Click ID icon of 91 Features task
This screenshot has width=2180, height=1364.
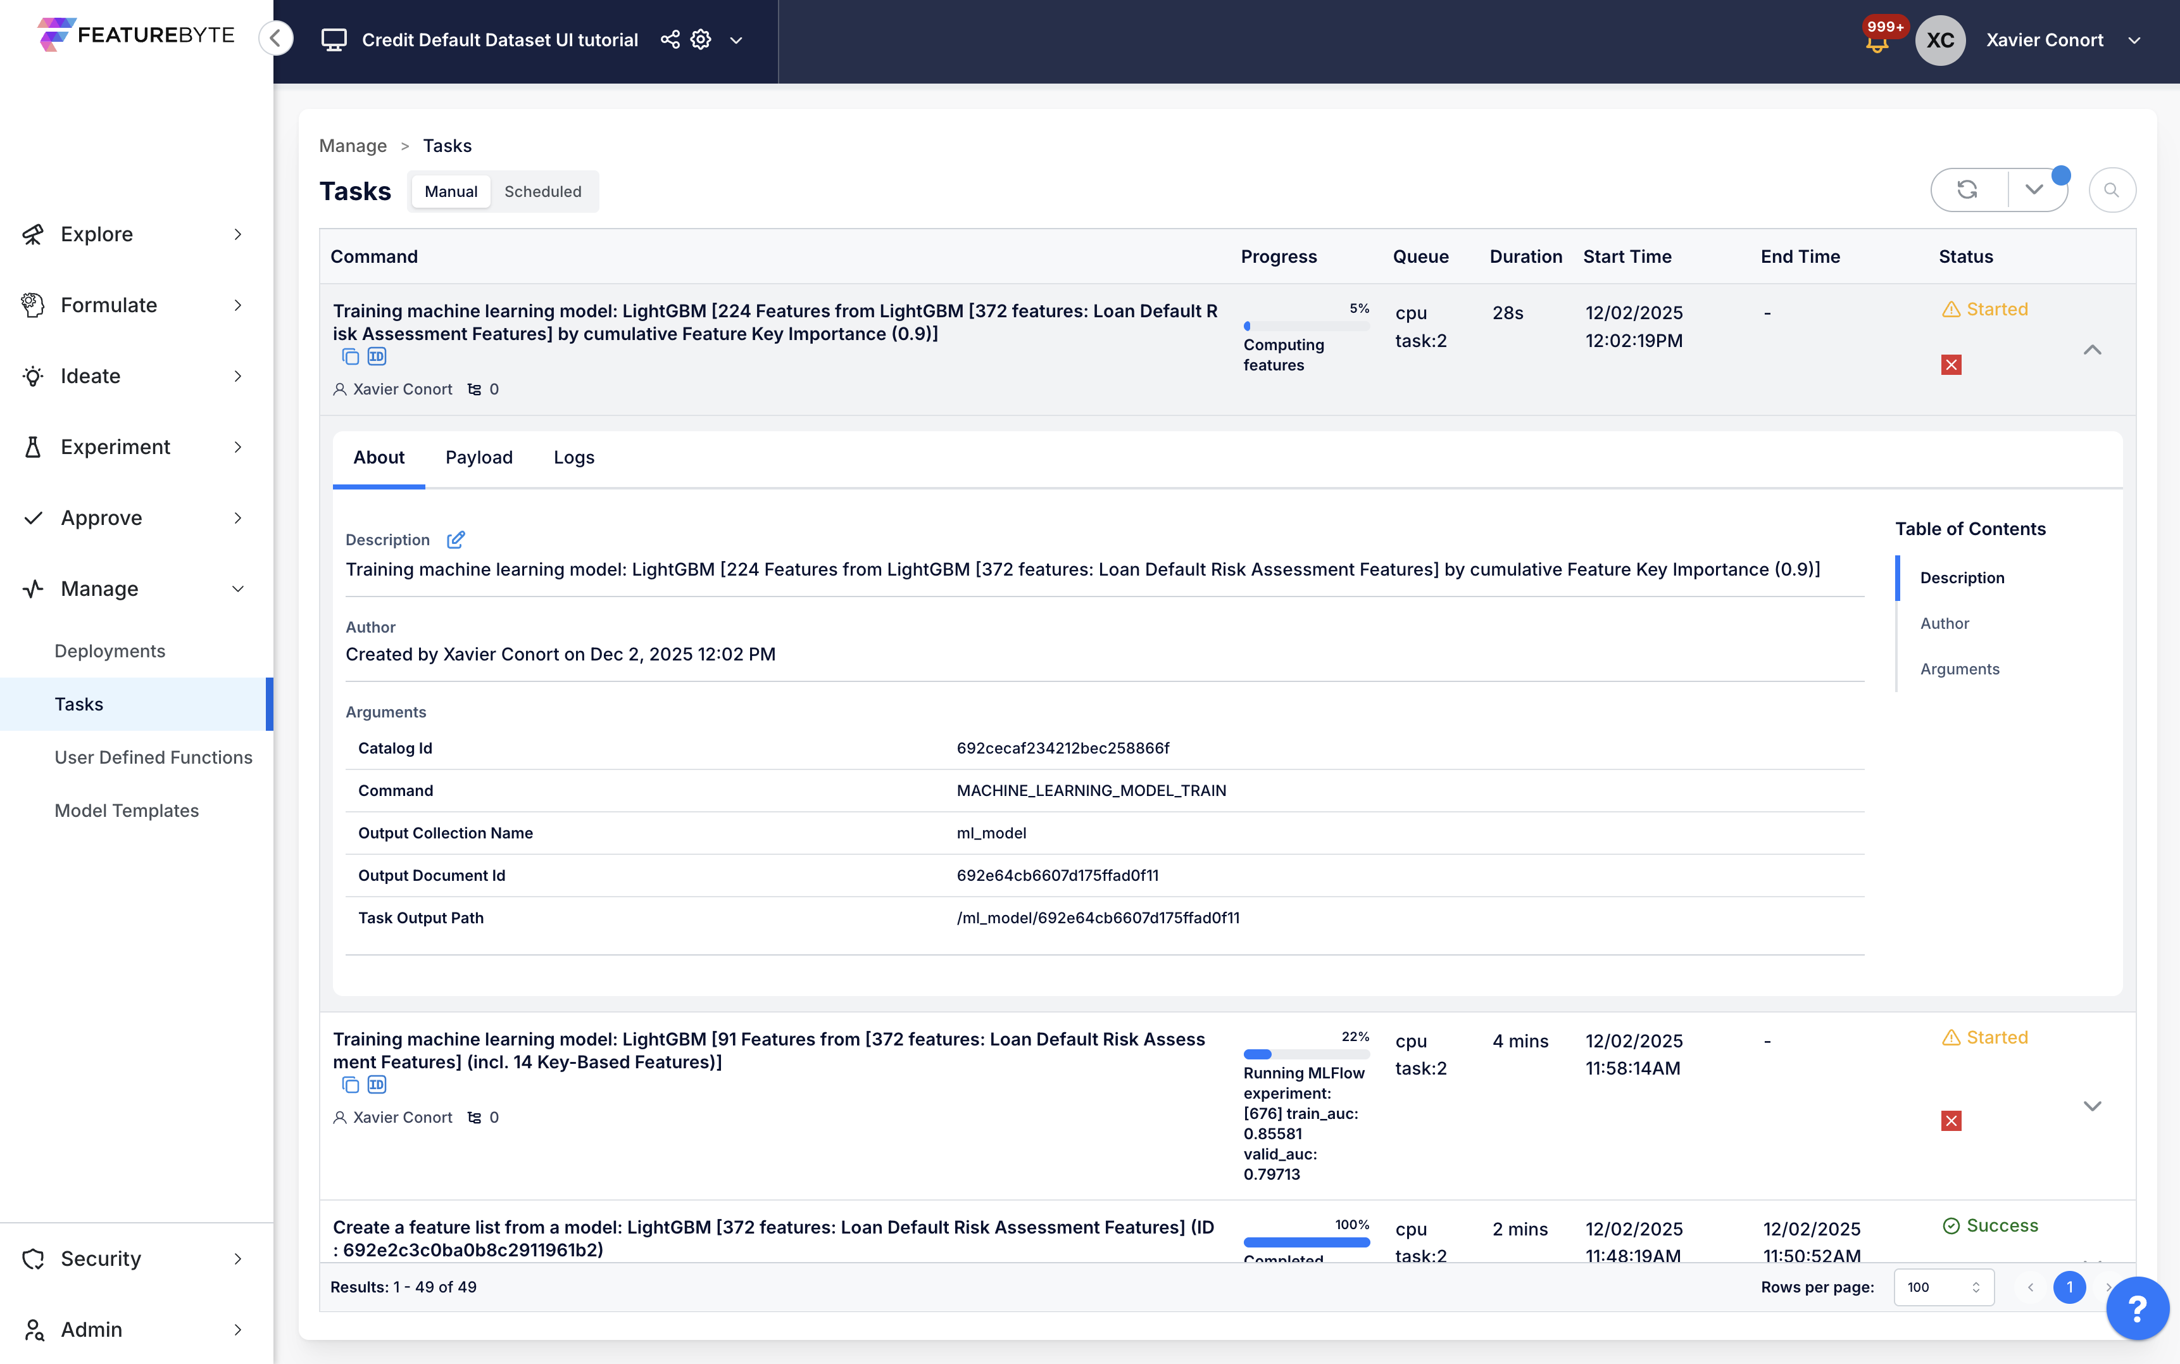(377, 1085)
